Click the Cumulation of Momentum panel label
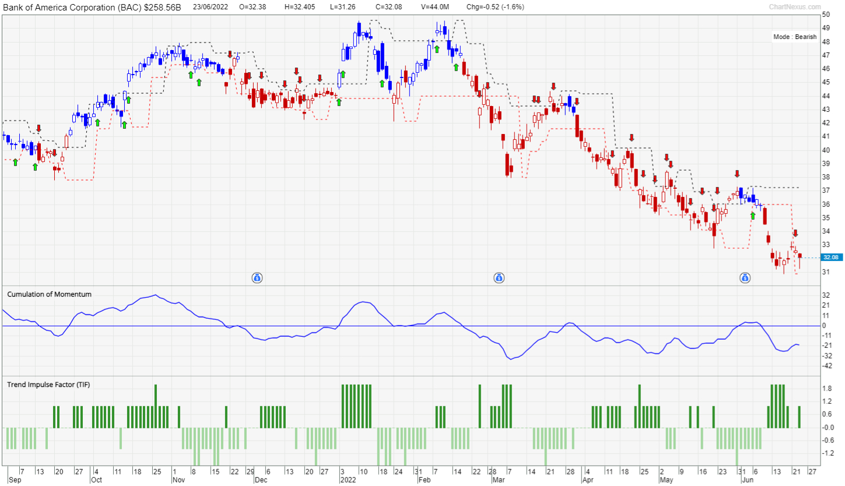This screenshot has height=486, width=845. coord(49,294)
